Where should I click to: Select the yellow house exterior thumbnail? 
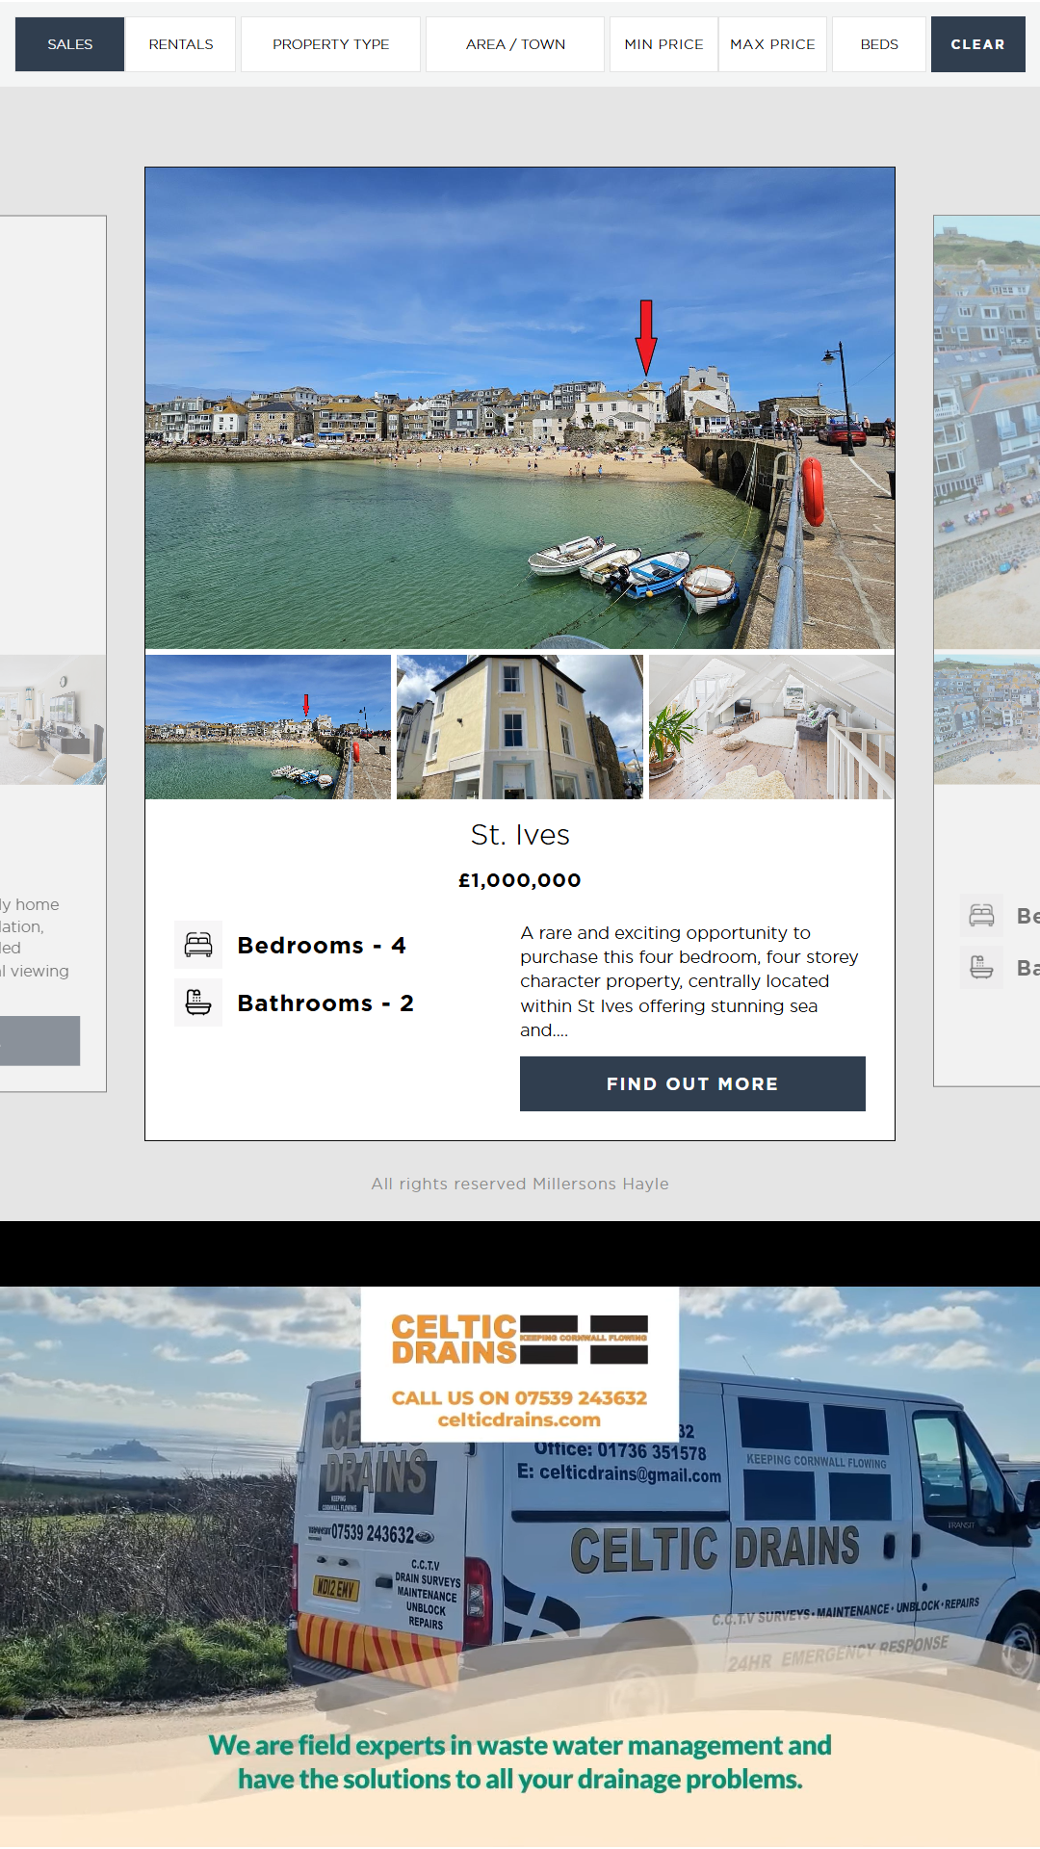[520, 727]
